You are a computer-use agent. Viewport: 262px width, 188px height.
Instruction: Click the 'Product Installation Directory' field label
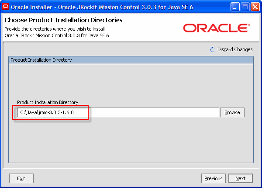48,102
